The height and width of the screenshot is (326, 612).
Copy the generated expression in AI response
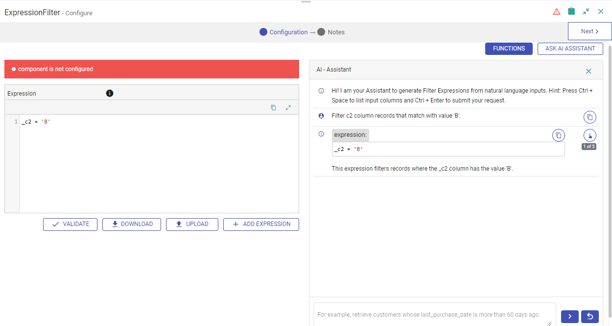coord(558,135)
